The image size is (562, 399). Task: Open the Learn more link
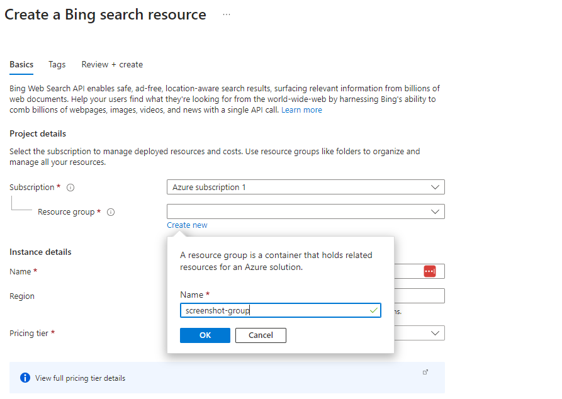301,110
